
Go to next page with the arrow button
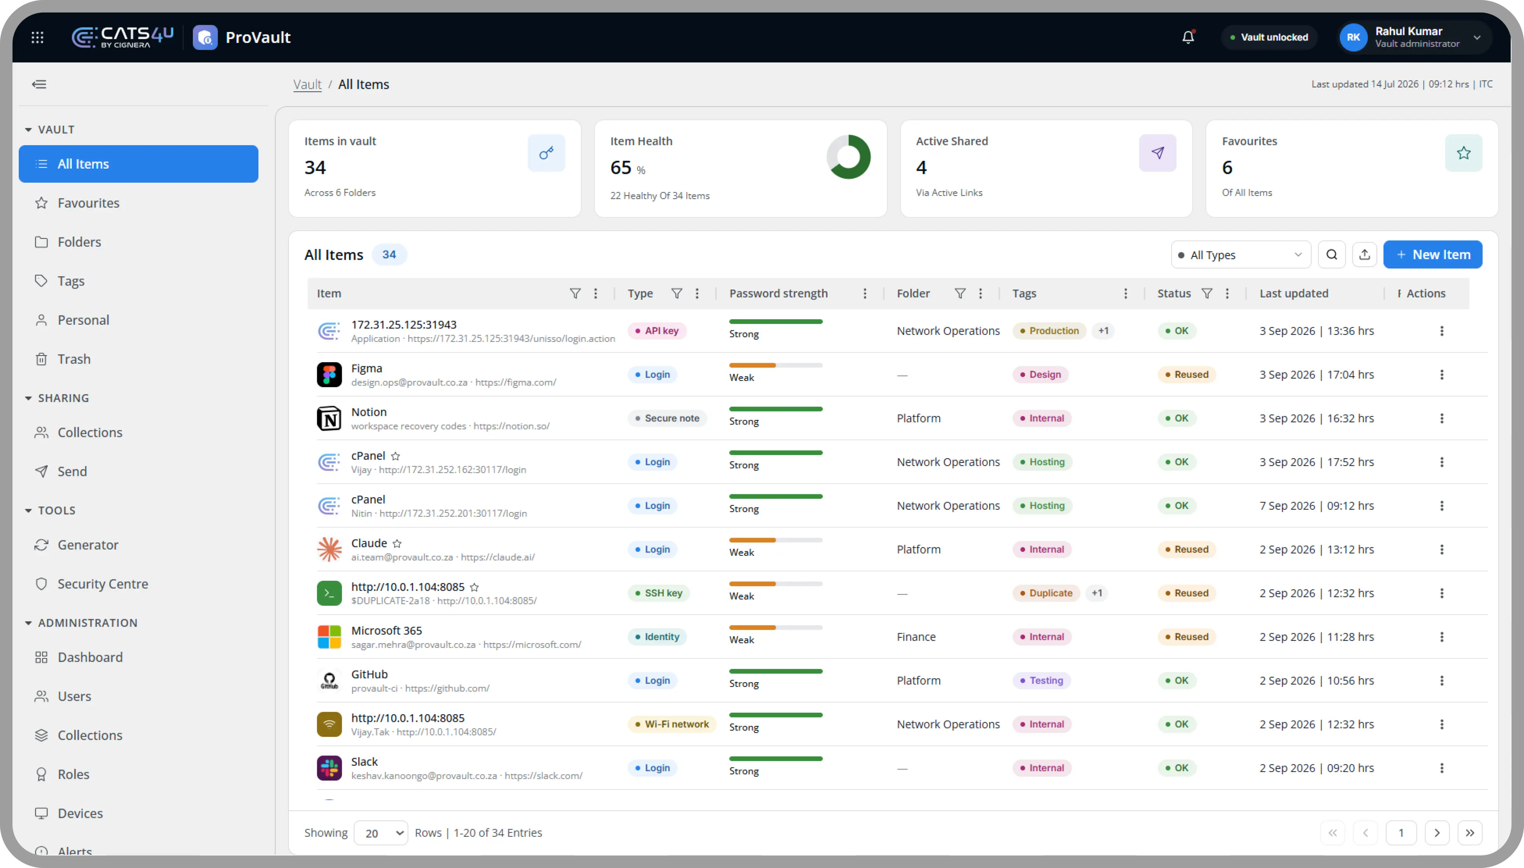(1436, 833)
